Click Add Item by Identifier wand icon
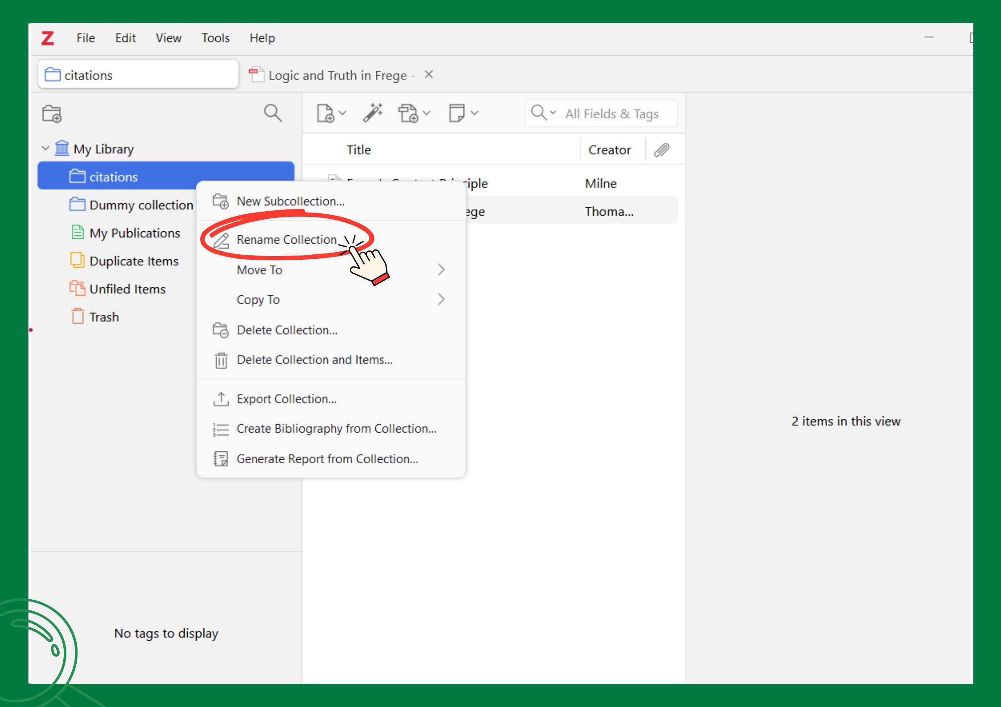The width and height of the screenshot is (1001, 707). click(373, 113)
